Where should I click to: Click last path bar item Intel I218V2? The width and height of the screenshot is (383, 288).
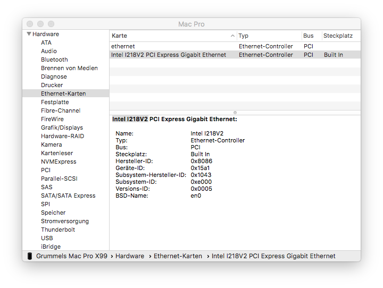273,256
